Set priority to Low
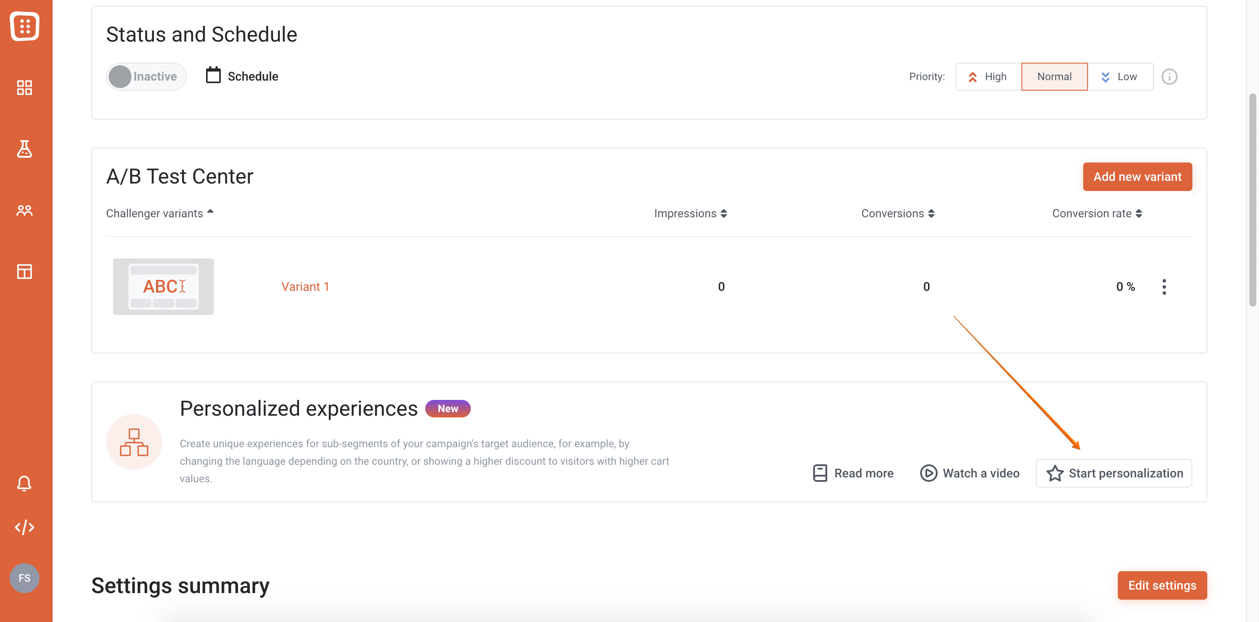The image size is (1259, 622). click(1120, 77)
